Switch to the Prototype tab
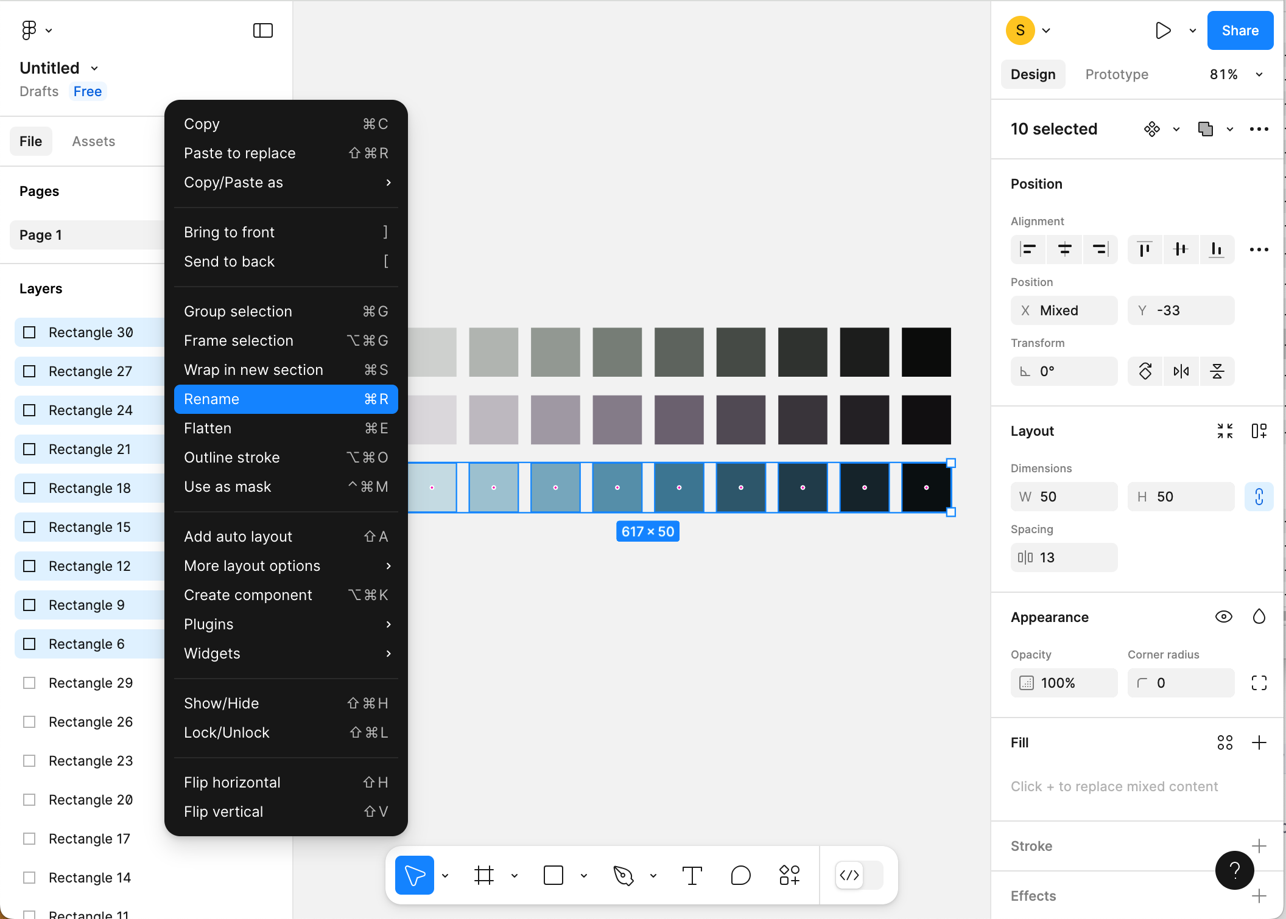 click(x=1117, y=74)
